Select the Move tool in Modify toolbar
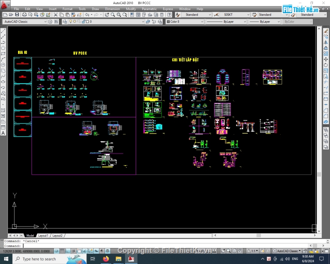The height and width of the screenshot is (264, 330). 326,59
